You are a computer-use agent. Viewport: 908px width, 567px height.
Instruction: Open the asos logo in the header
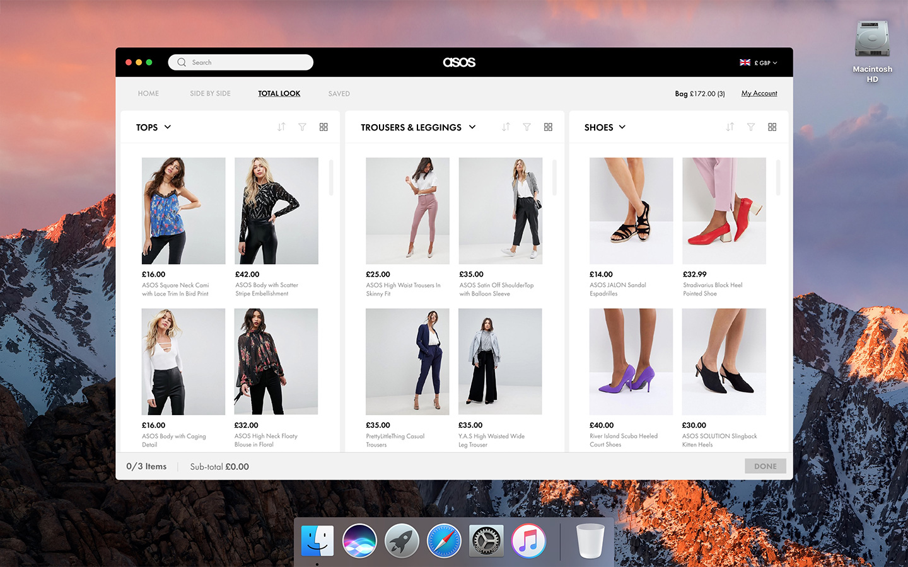(x=459, y=62)
